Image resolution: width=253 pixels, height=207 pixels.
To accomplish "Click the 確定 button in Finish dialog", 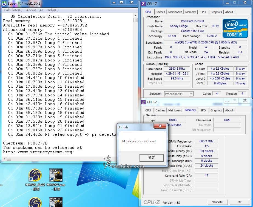I will point(152,158).
